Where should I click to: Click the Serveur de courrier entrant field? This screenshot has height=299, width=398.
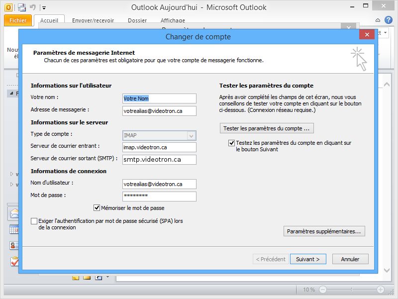pos(159,147)
